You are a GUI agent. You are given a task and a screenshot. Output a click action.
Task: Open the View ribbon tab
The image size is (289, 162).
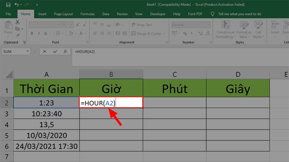click(x=139, y=14)
